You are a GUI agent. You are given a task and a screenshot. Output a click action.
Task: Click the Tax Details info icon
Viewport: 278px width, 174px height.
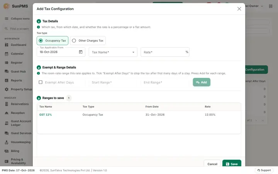(38, 27)
